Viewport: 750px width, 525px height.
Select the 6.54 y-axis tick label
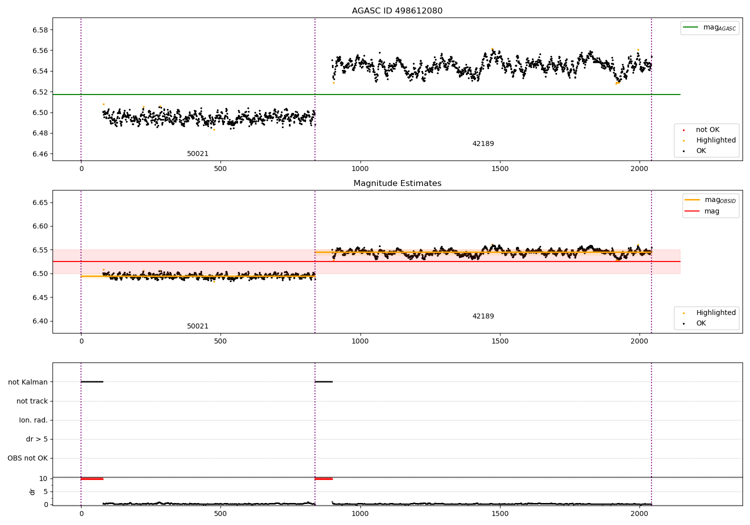pyautogui.click(x=40, y=71)
